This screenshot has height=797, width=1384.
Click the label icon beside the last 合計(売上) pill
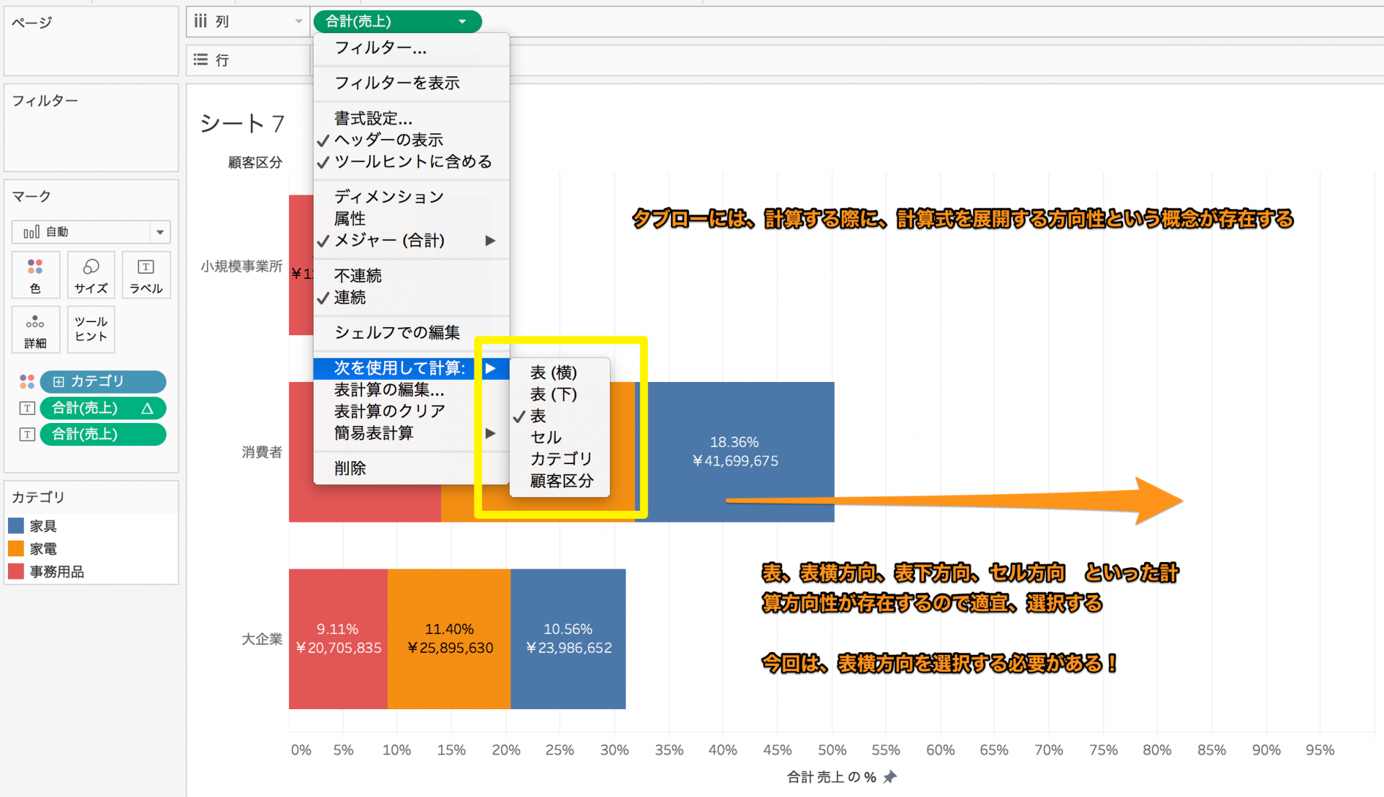(27, 434)
